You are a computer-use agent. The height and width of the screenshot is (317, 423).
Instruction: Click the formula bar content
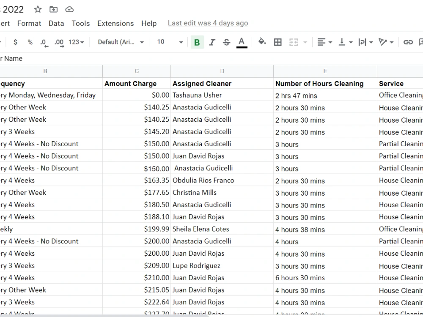[x=211, y=58]
